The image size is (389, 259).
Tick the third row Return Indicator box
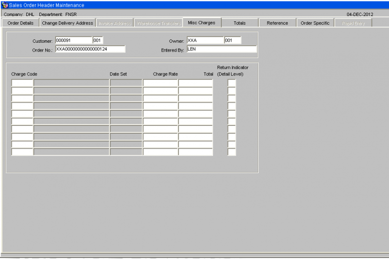[231, 98]
